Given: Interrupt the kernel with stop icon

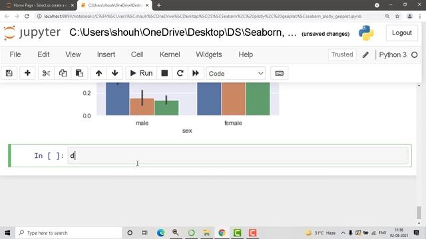Looking at the screenshot, I should point(164,73).
